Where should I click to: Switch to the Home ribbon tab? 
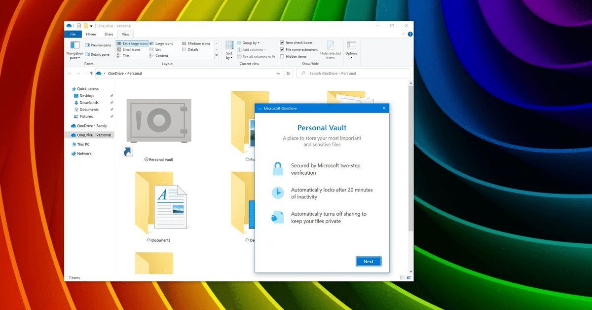[x=91, y=34]
